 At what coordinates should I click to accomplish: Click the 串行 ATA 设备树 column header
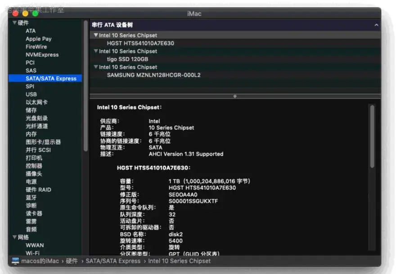(x=235, y=25)
